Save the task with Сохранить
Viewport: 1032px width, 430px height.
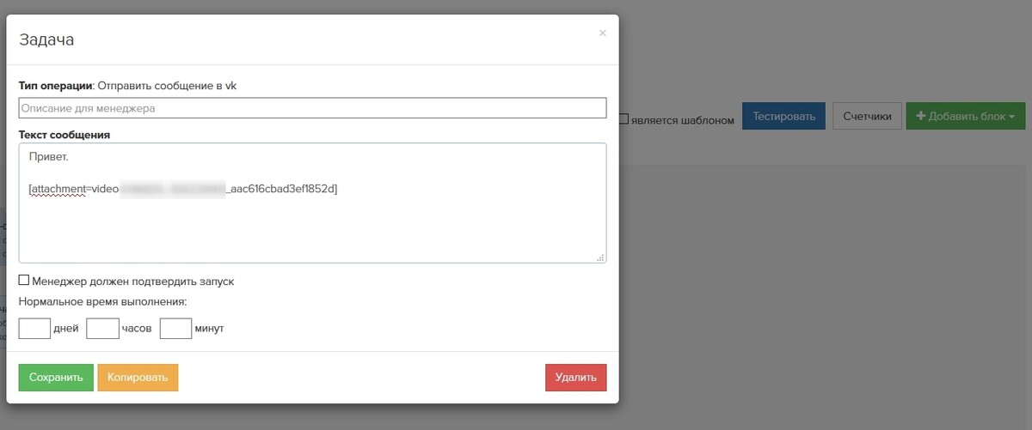(x=56, y=377)
